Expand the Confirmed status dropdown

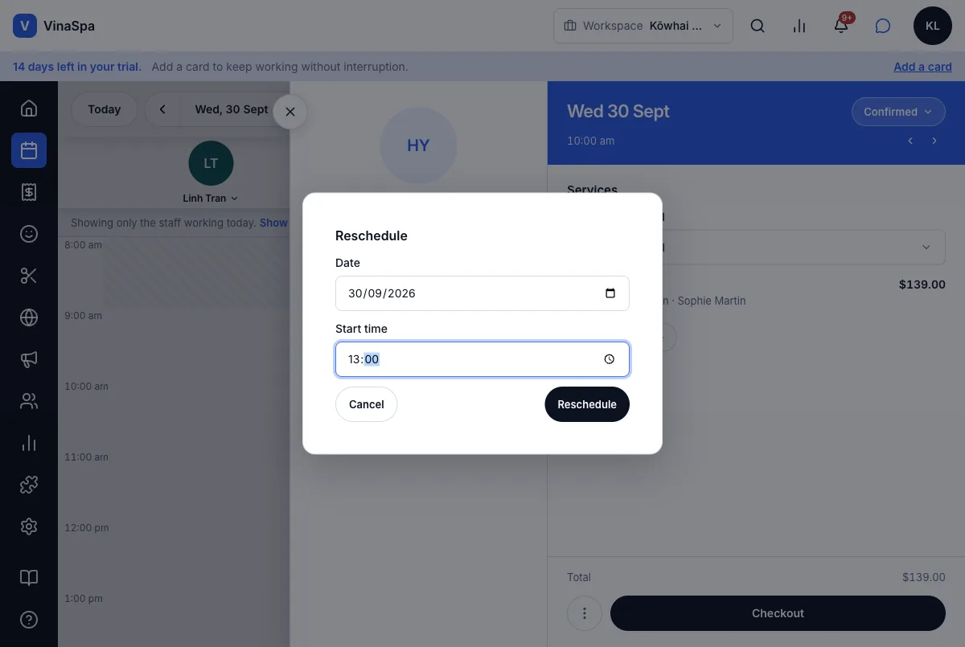coord(898,112)
